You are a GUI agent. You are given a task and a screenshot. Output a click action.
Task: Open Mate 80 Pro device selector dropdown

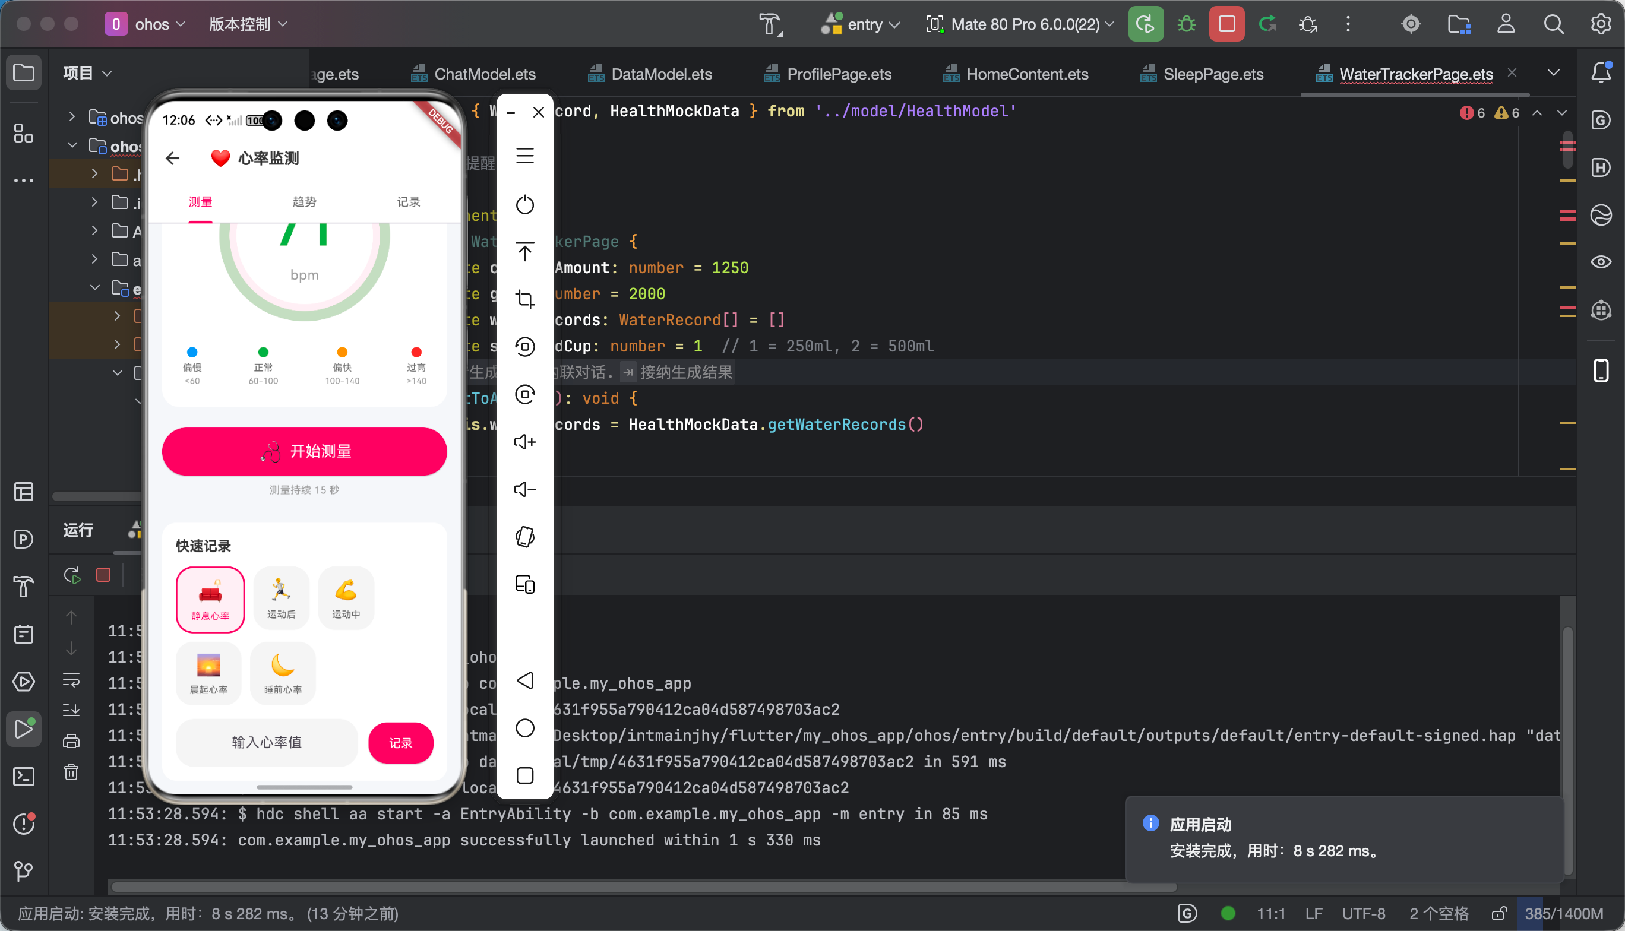pos(1020,24)
